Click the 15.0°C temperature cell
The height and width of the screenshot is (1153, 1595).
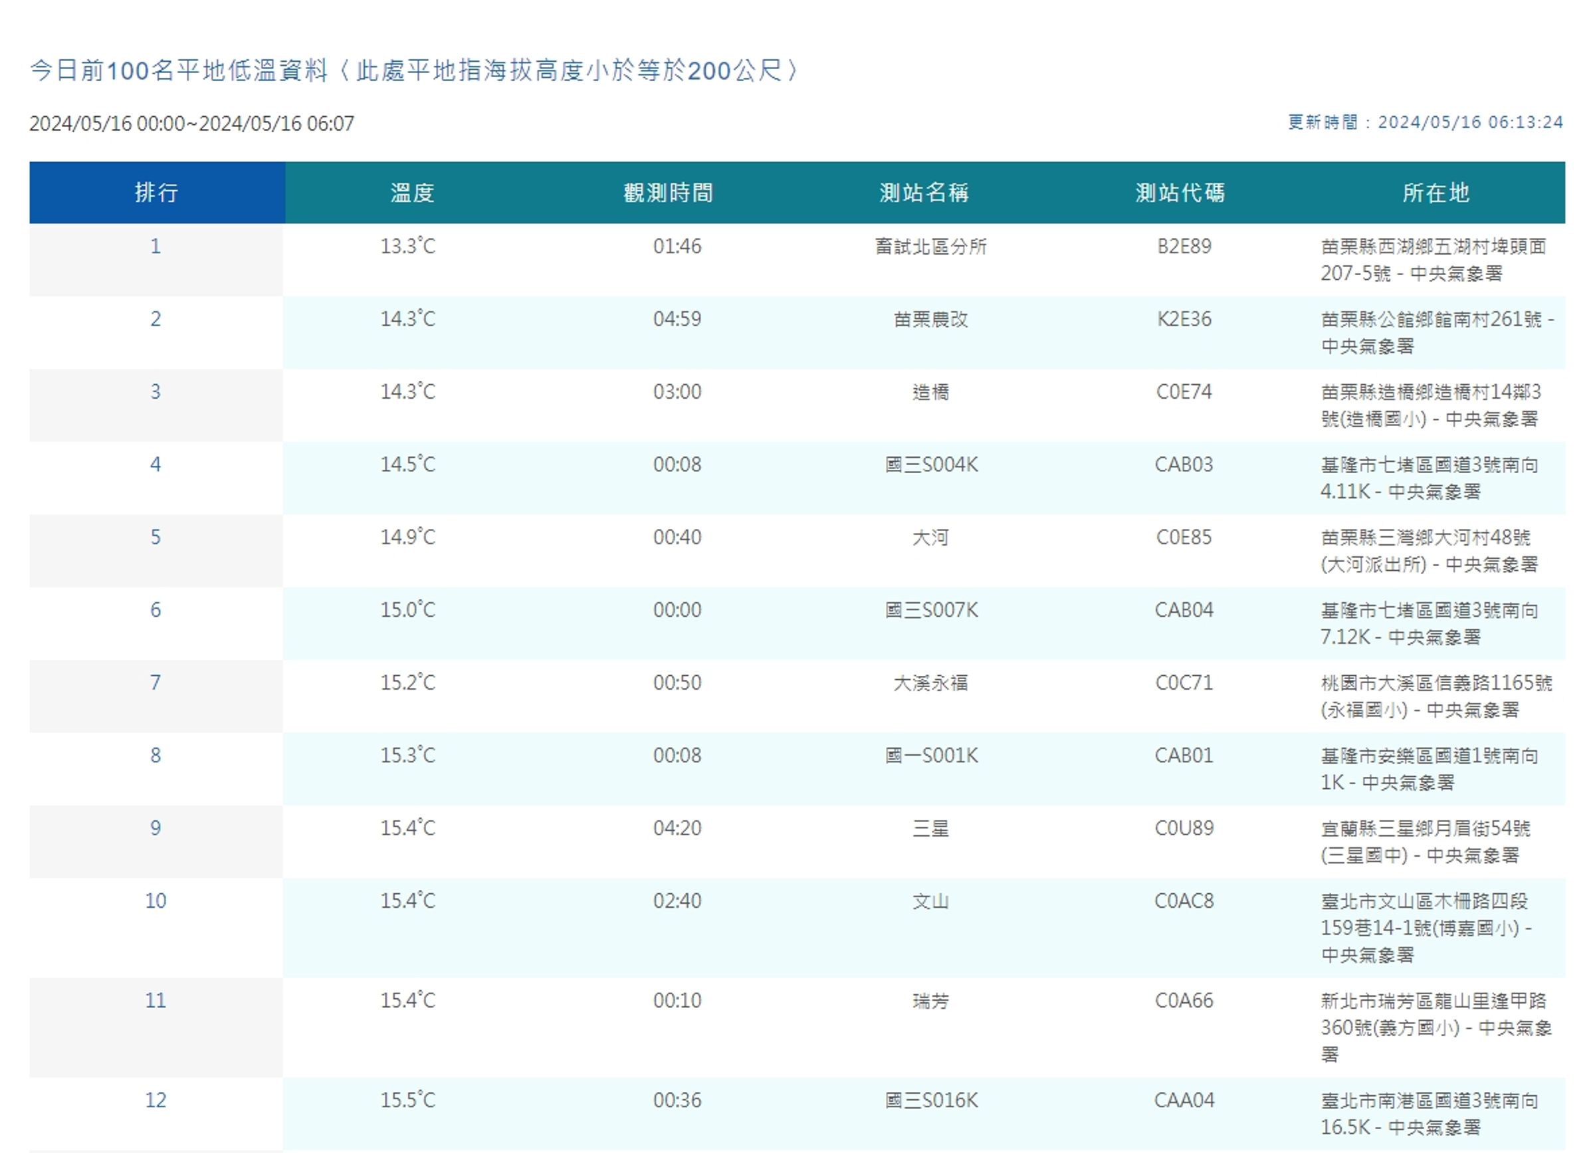pyautogui.click(x=408, y=610)
